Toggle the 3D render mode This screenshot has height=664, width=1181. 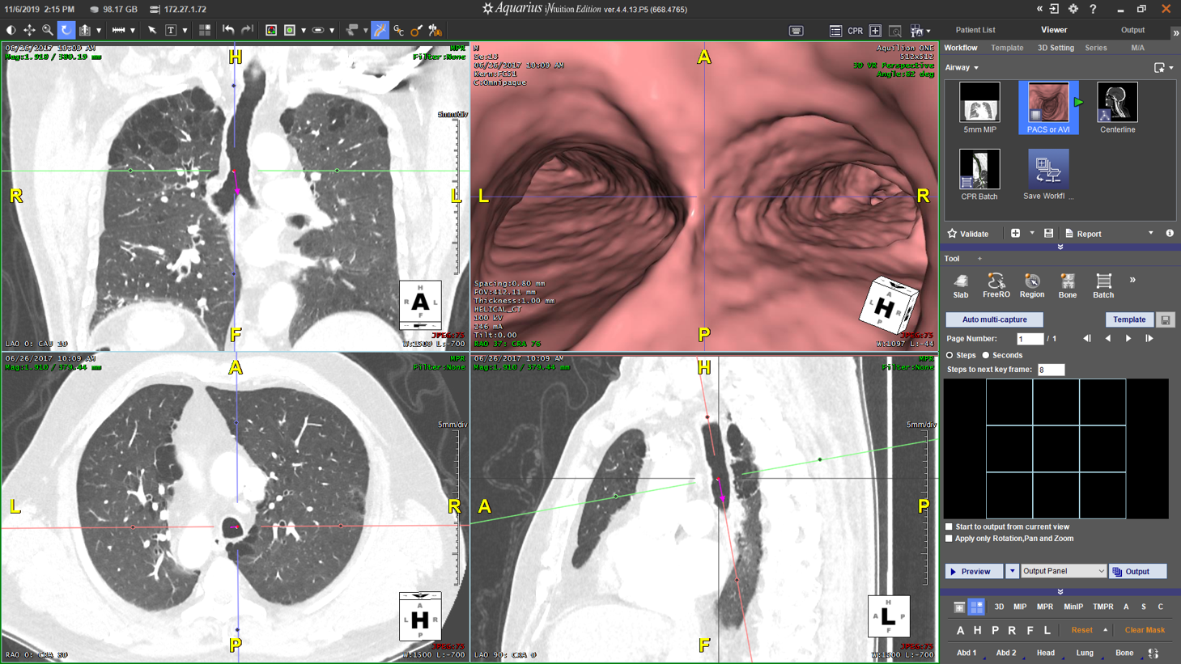[x=999, y=607]
